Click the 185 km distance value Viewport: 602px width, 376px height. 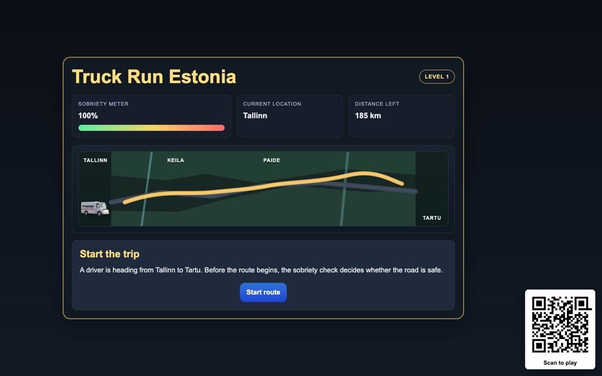pyautogui.click(x=368, y=115)
